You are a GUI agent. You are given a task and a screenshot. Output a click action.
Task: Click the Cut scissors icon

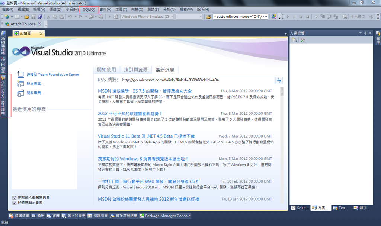click(x=48, y=17)
